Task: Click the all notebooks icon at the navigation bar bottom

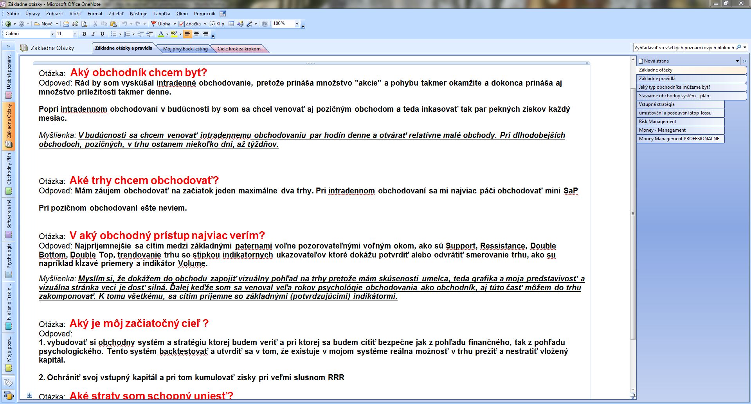Action: coord(8,395)
